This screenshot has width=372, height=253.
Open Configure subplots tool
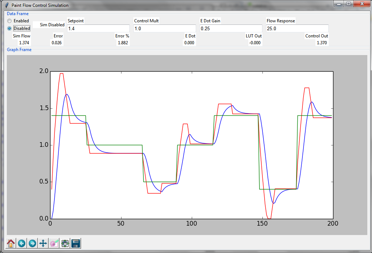(65, 243)
